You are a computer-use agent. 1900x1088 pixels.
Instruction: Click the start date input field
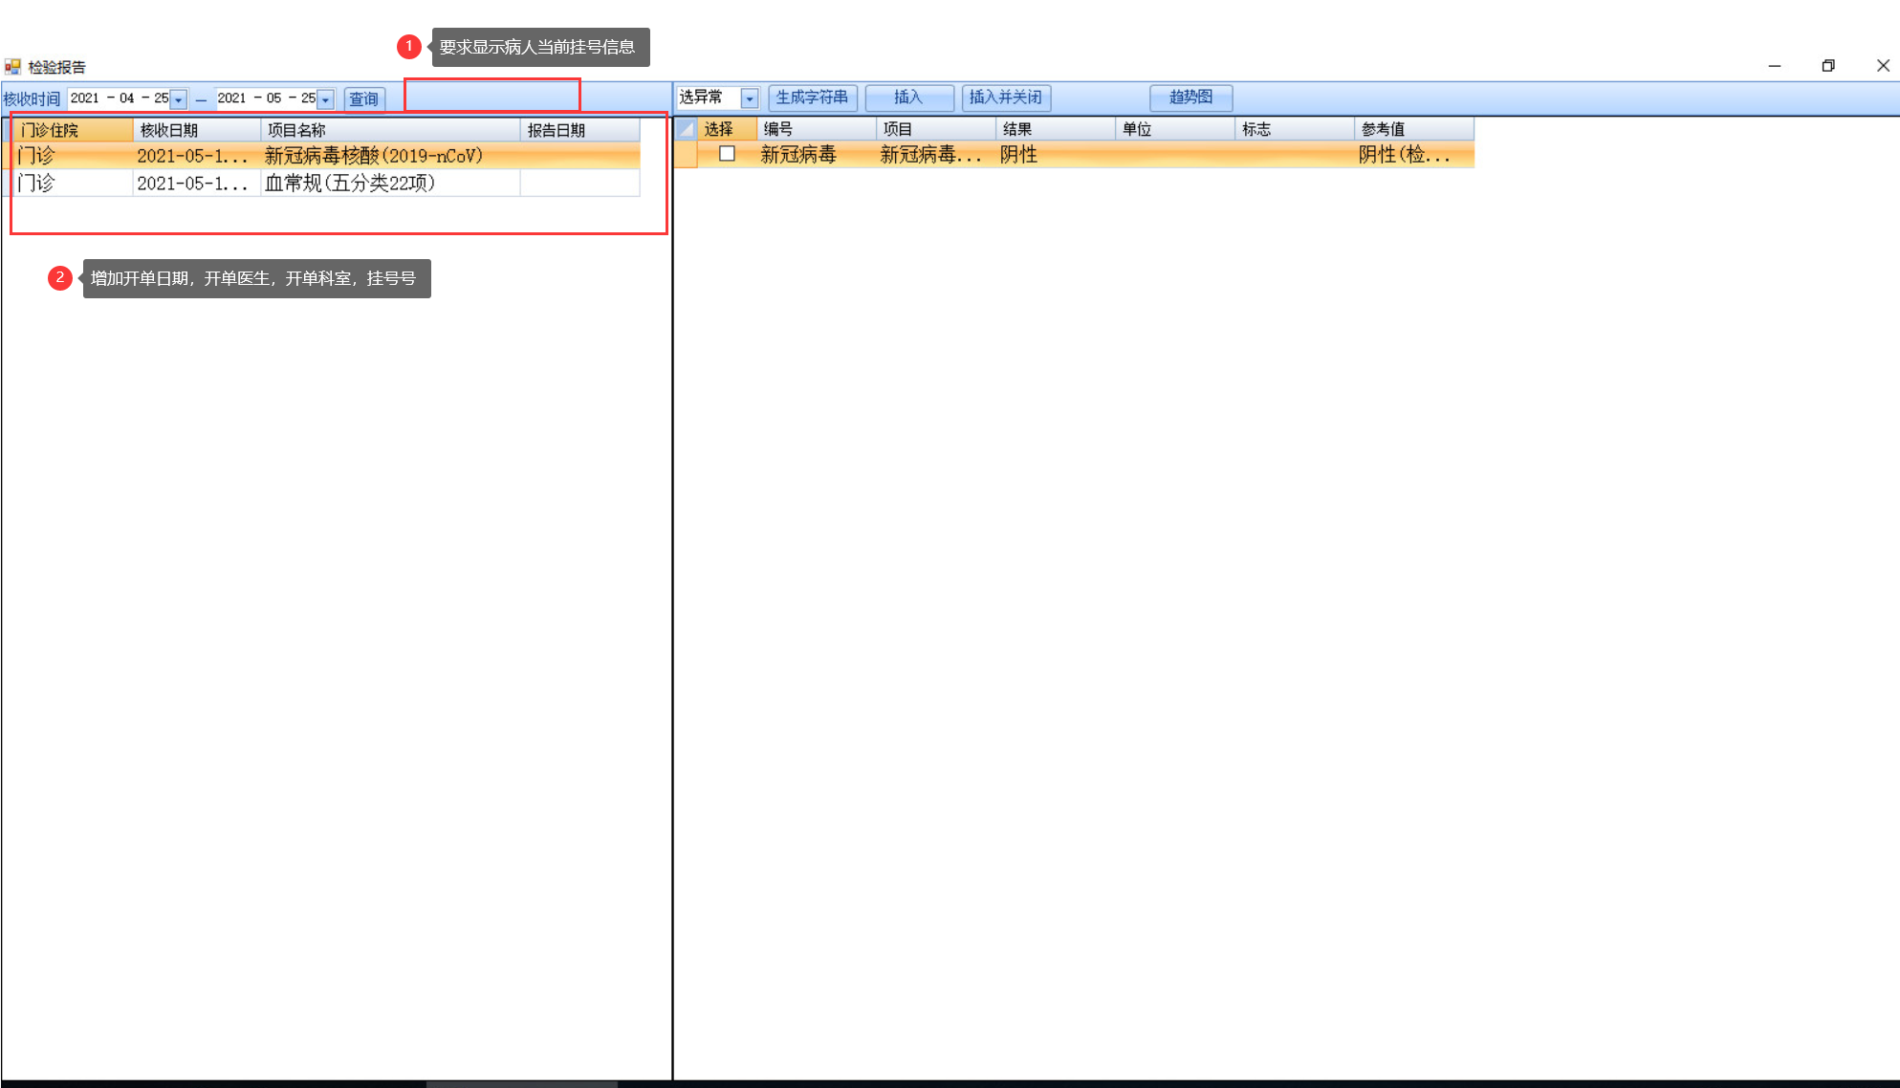click(x=119, y=98)
